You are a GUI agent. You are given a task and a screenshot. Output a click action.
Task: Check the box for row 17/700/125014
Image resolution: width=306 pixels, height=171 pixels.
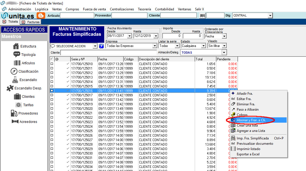tap(52, 82)
